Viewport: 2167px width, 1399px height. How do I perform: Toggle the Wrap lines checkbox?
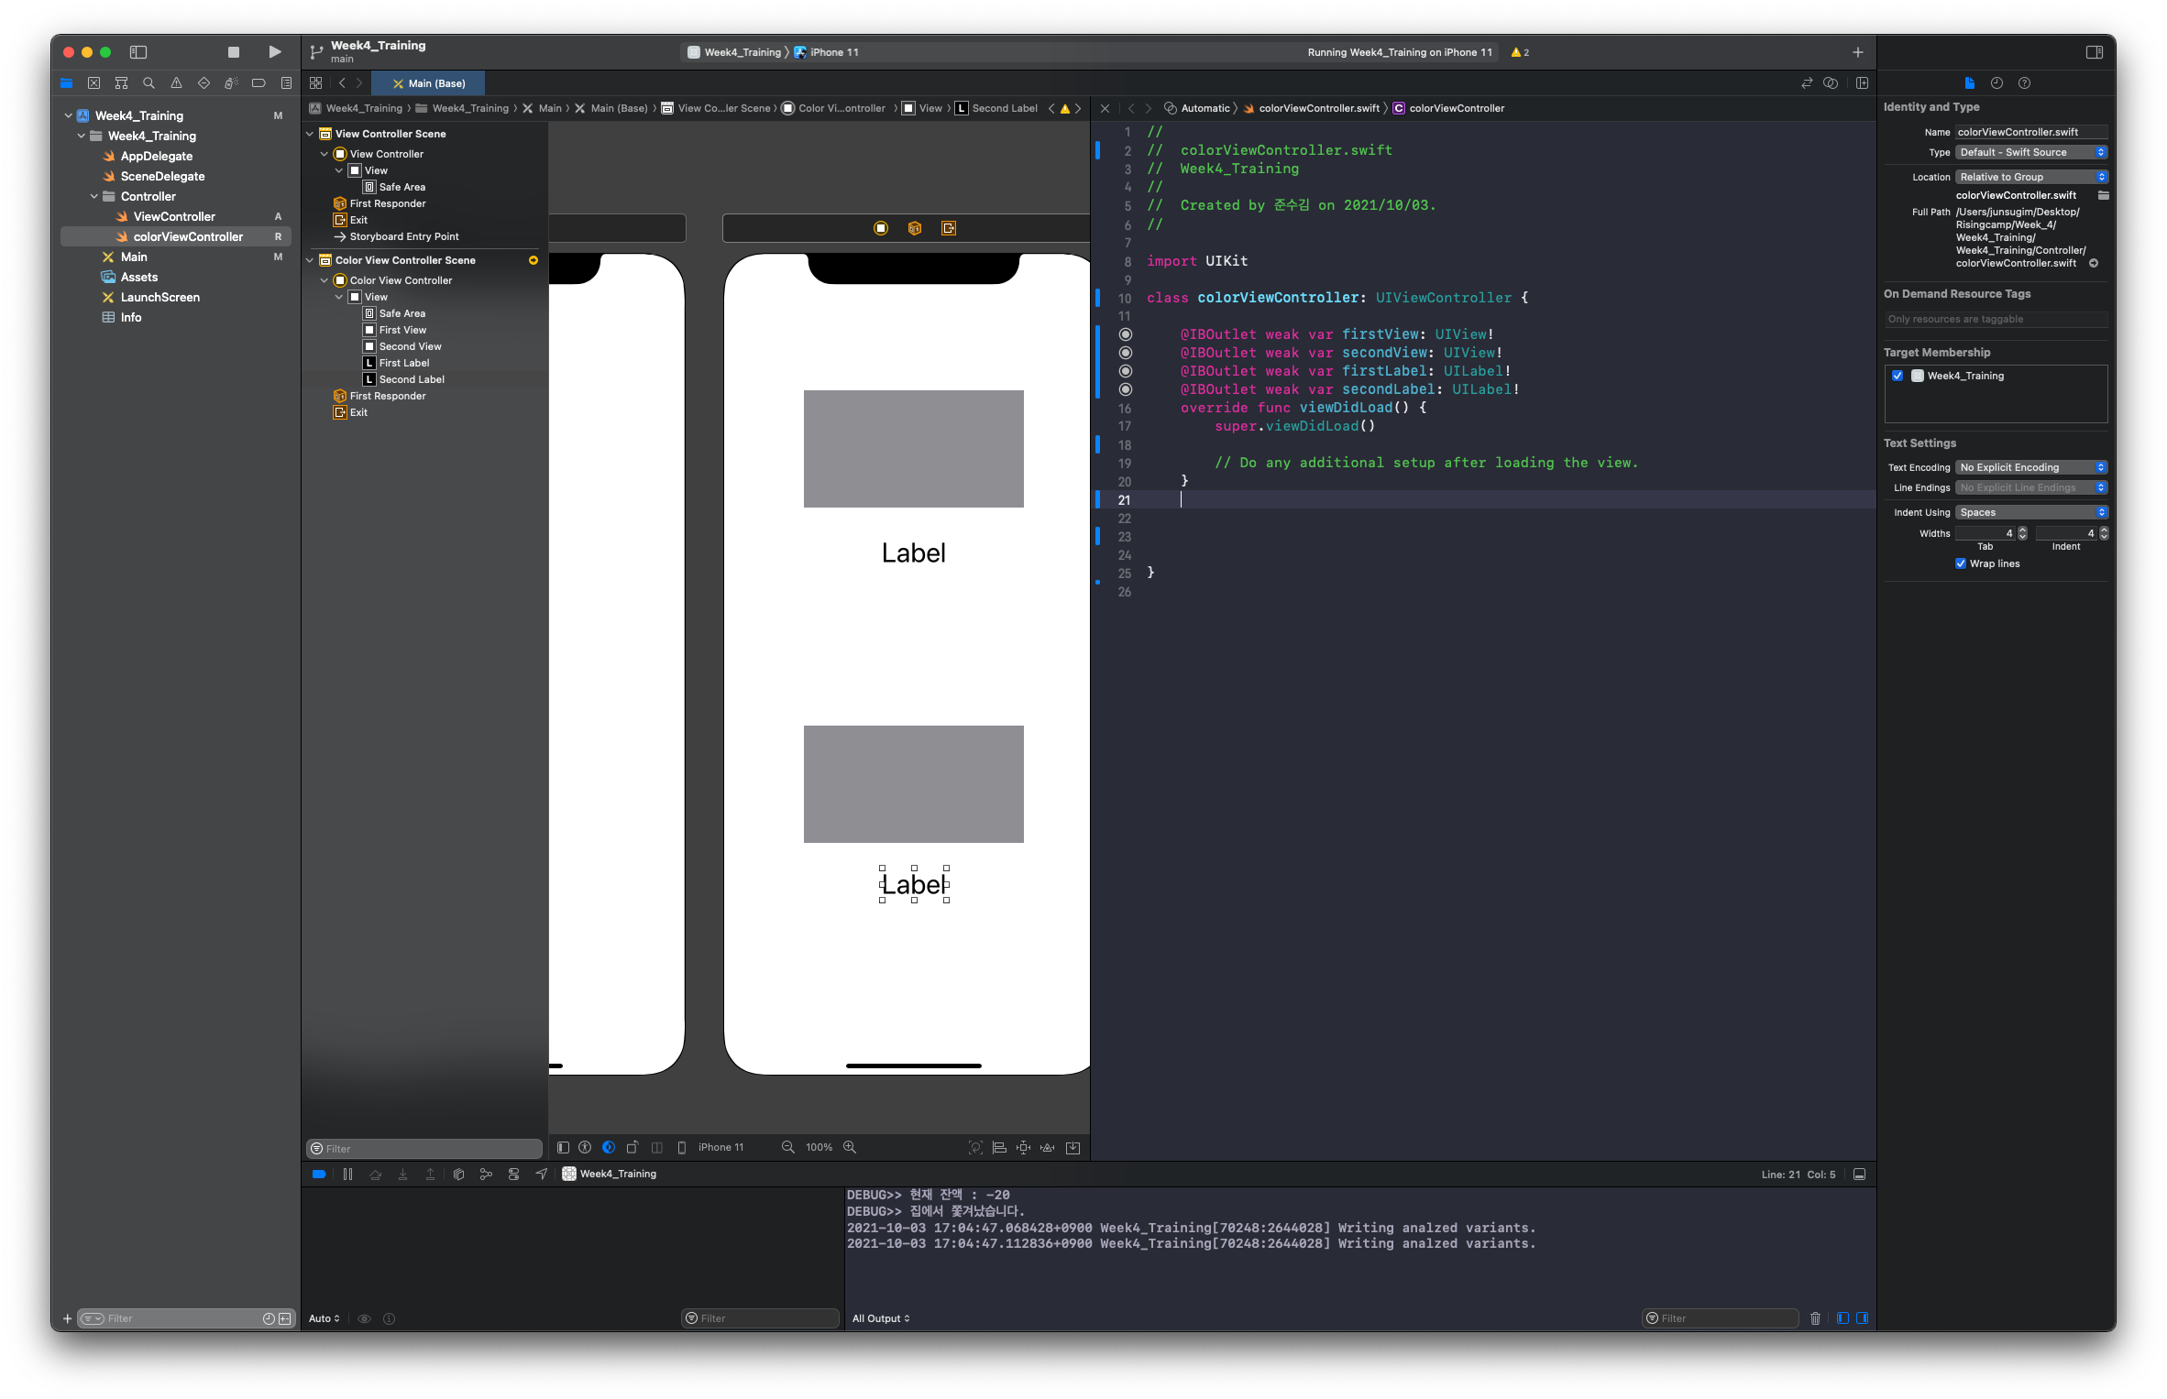(x=1961, y=563)
